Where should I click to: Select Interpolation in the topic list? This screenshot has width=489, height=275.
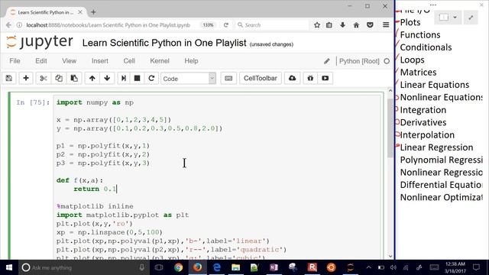tap(427, 135)
